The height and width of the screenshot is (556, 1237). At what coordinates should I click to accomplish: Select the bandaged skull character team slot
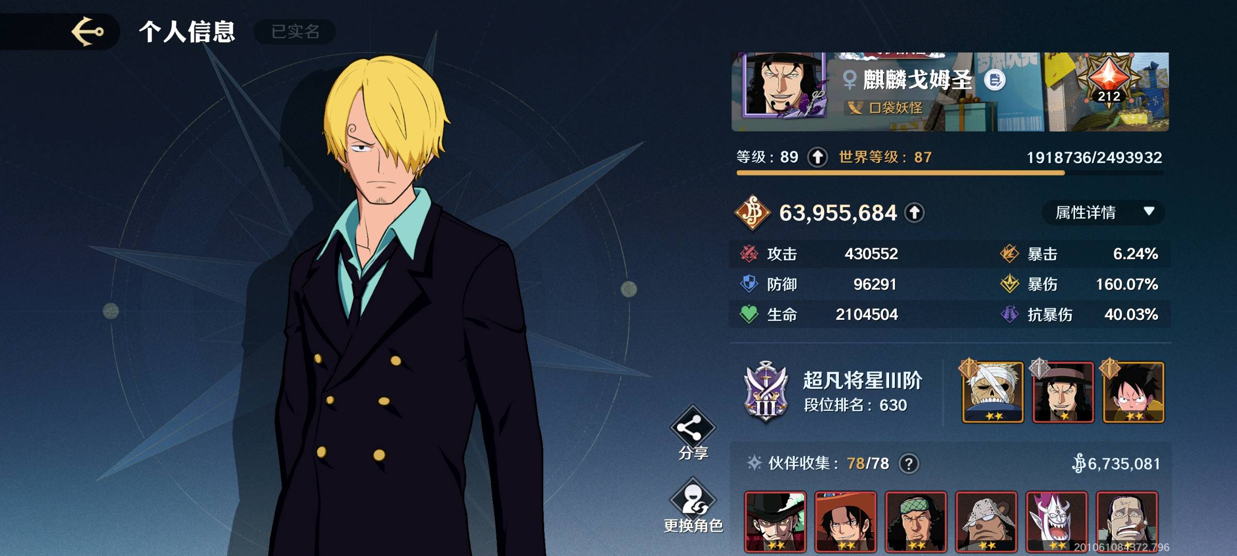tap(993, 392)
